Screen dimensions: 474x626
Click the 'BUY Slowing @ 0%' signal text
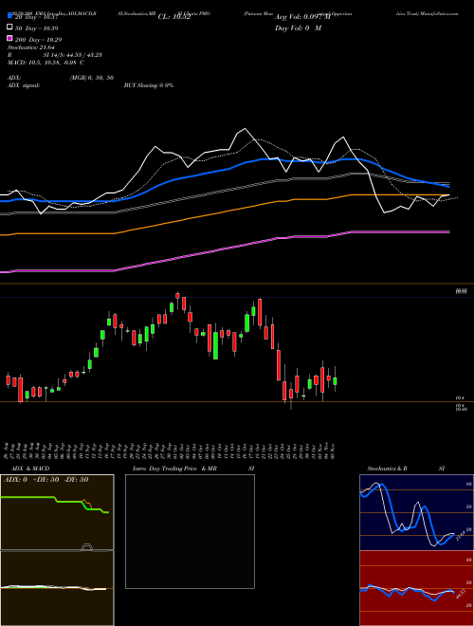tap(149, 85)
